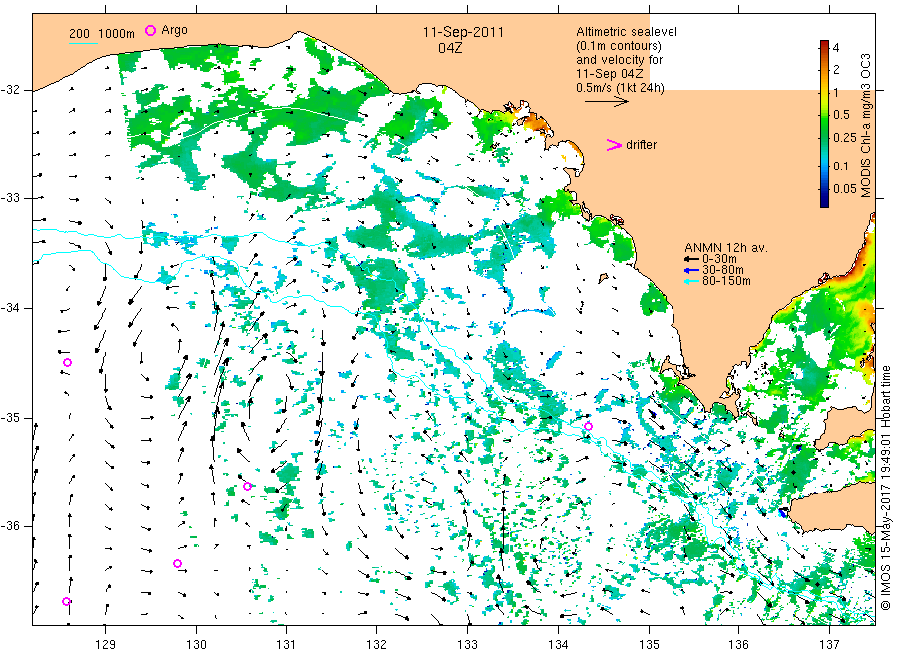
Task: Click the longitude axis label '129'
Action: point(106,645)
